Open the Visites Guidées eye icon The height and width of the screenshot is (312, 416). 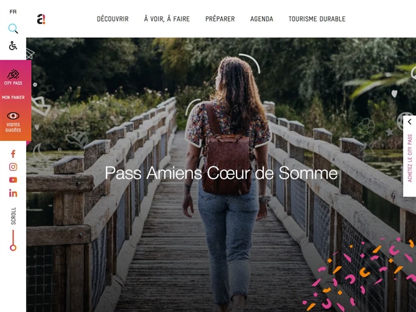(x=13, y=116)
